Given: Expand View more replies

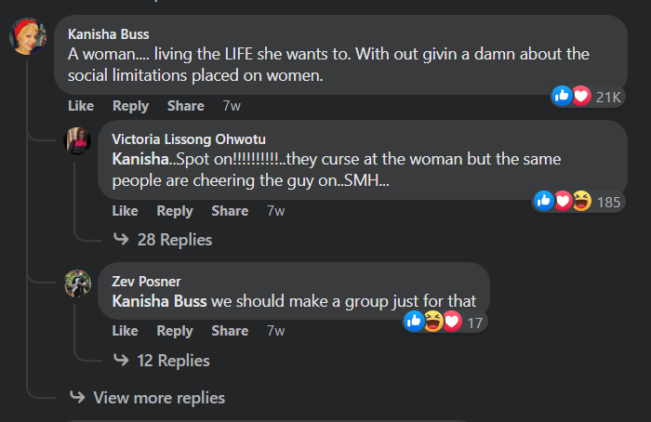Looking at the screenshot, I should tap(147, 398).
